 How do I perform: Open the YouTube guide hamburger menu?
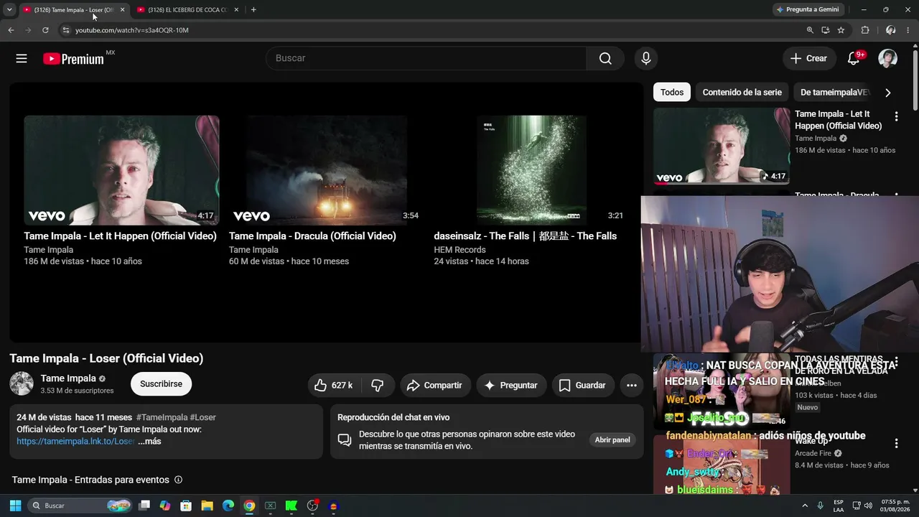pyautogui.click(x=22, y=59)
